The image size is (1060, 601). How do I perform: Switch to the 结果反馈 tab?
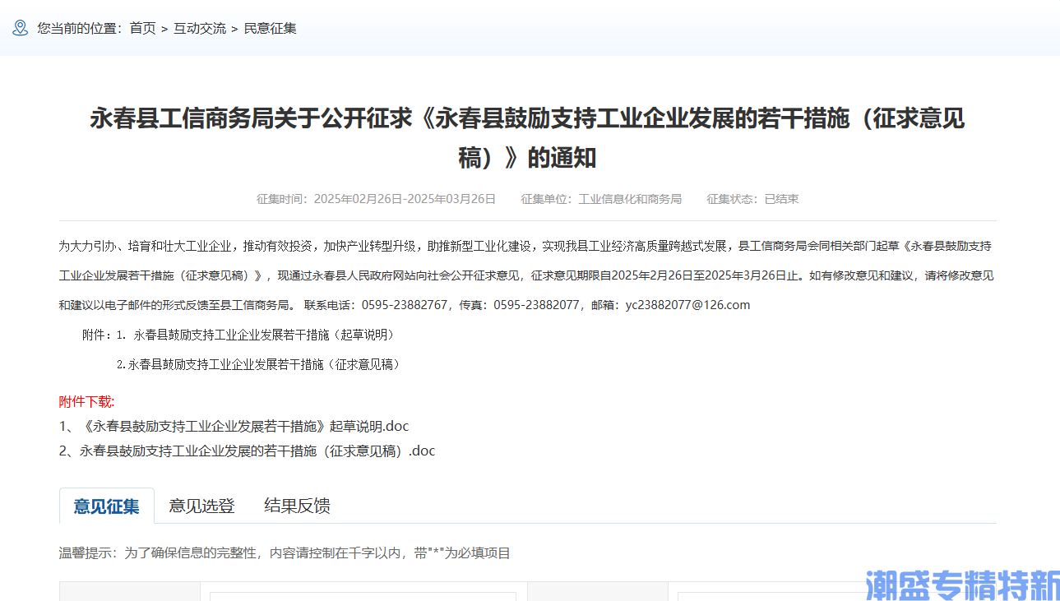tap(298, 506)
